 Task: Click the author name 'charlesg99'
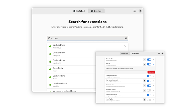coord(57,63)
